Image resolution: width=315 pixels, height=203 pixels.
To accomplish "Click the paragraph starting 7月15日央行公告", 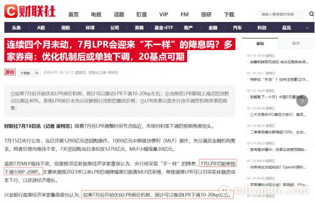I will (x=120, y=145).
